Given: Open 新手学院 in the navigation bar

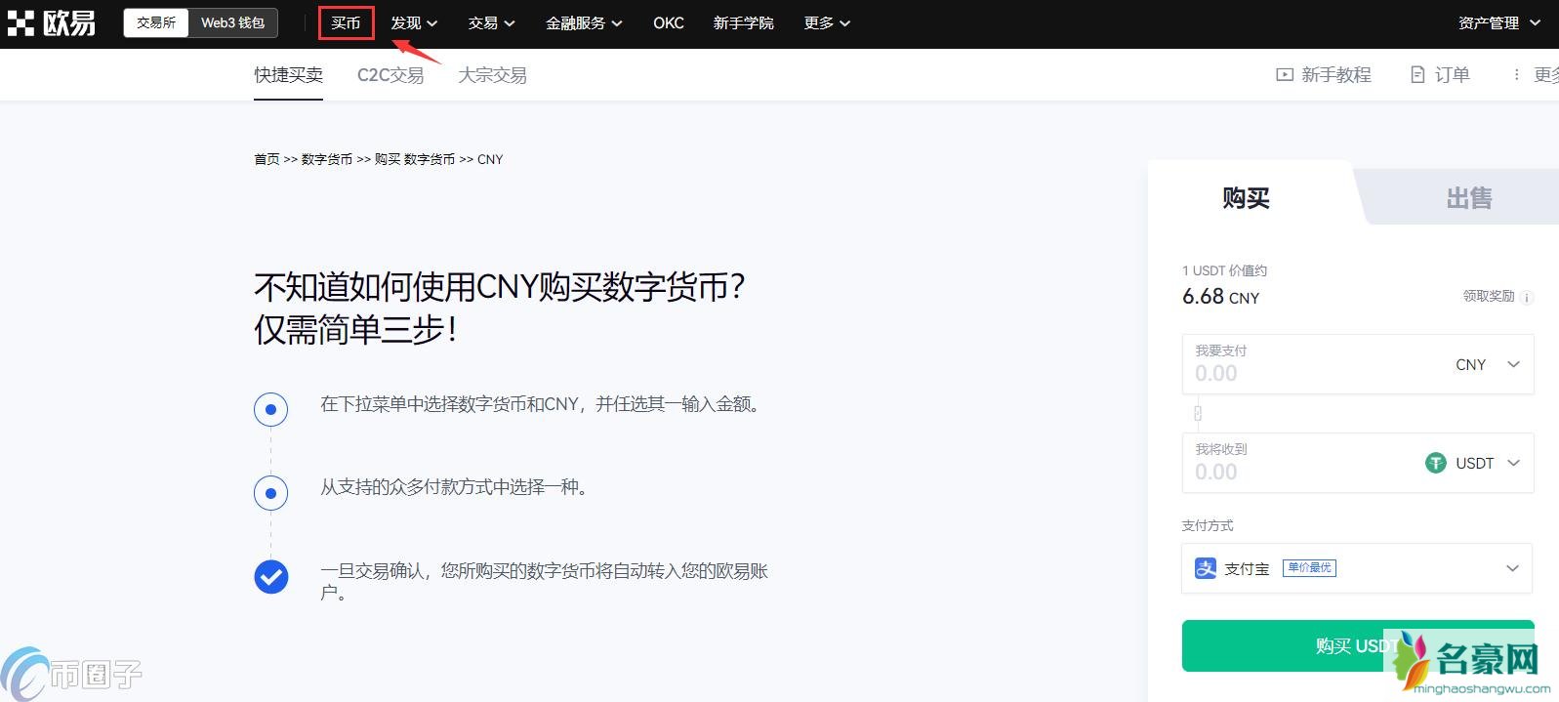Looking at the screenshot, I should (743, 22).
